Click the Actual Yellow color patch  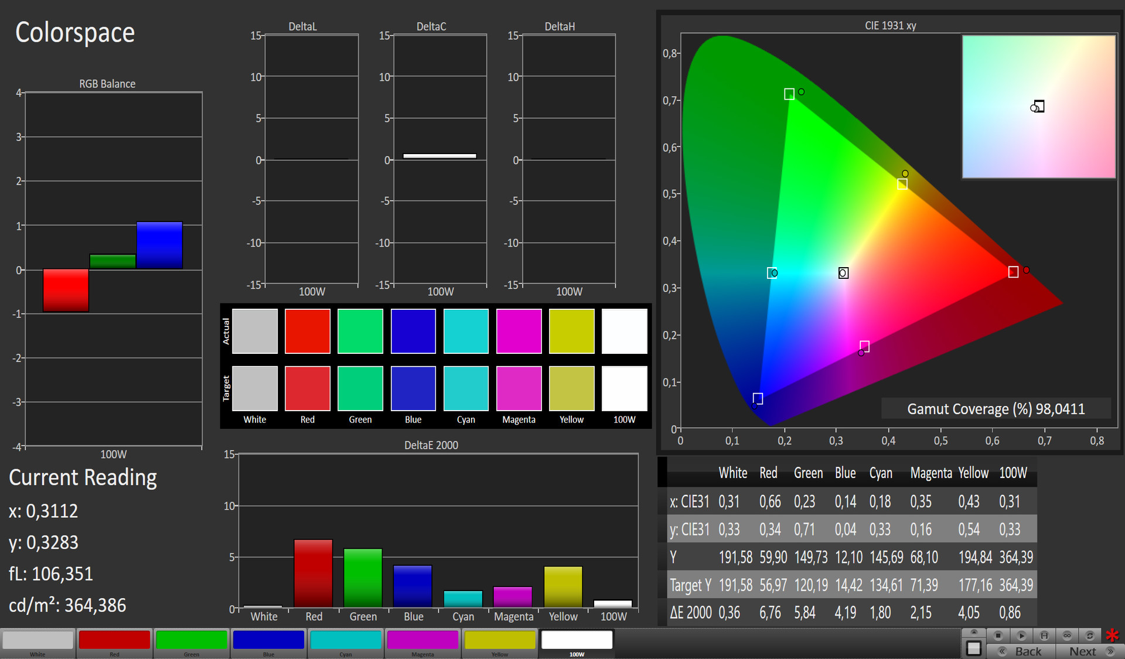(571, 331)
